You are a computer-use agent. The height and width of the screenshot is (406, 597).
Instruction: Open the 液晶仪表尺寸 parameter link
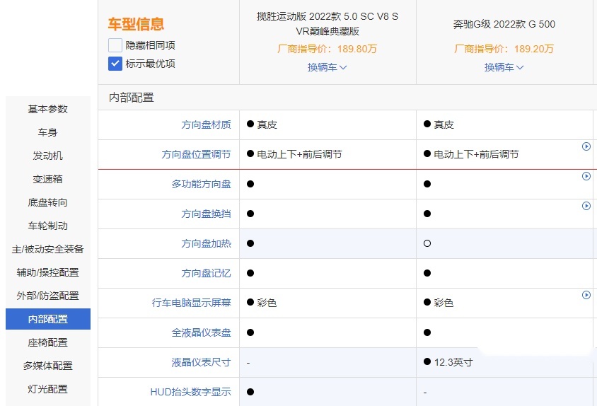pyautogui.click(x=201, y=362)
